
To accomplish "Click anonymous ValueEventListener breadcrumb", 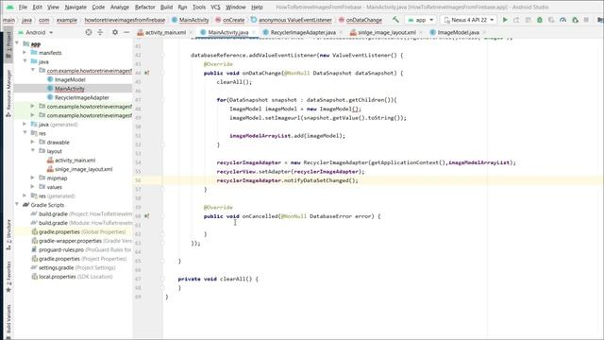I will 292,20.
